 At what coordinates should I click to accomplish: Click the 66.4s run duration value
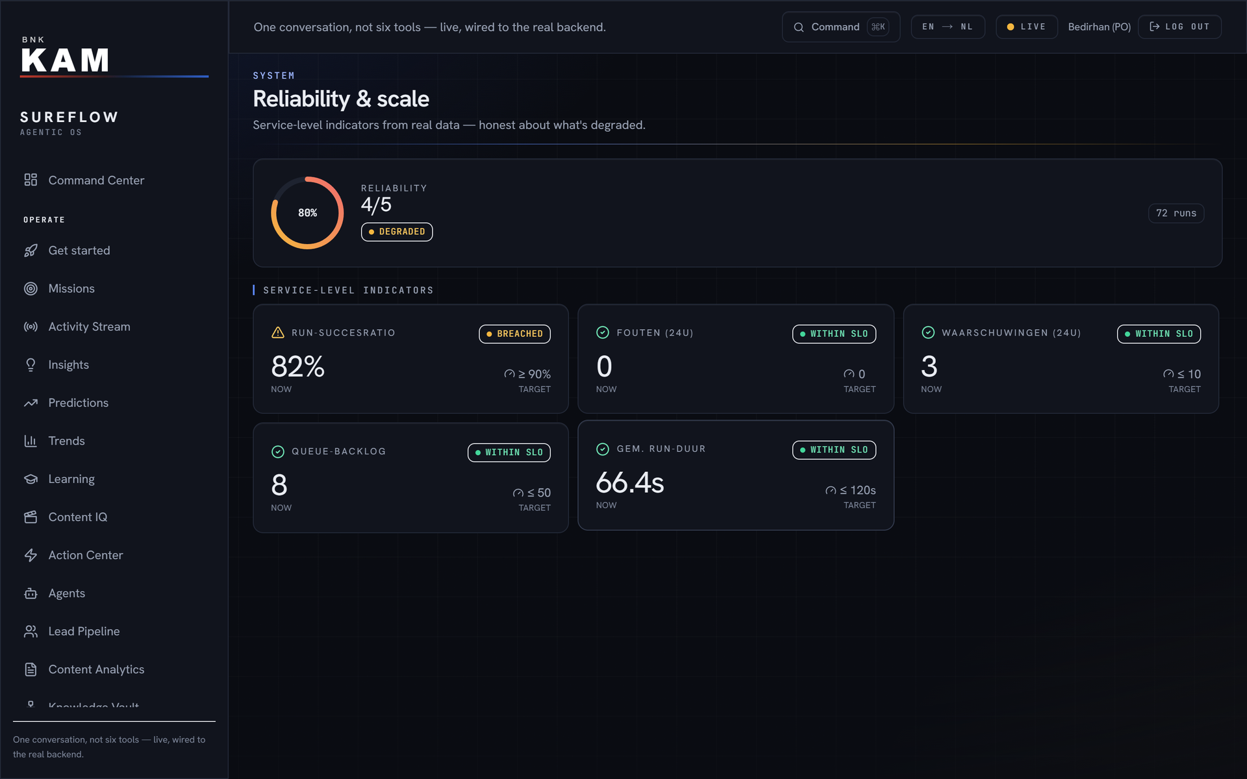click(630, 483)
